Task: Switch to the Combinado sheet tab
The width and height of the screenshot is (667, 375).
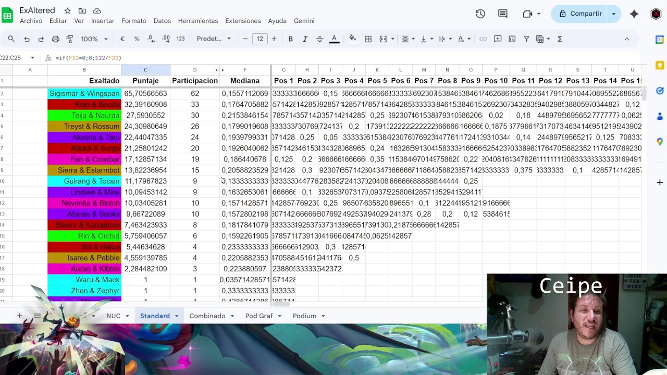Action: [207, 316]
